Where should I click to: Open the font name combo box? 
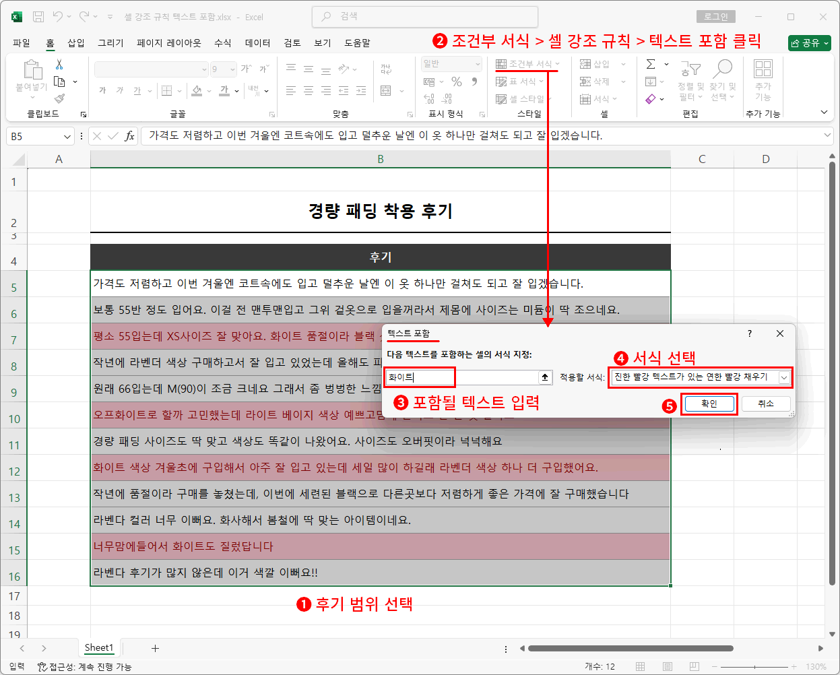point(152,69)
